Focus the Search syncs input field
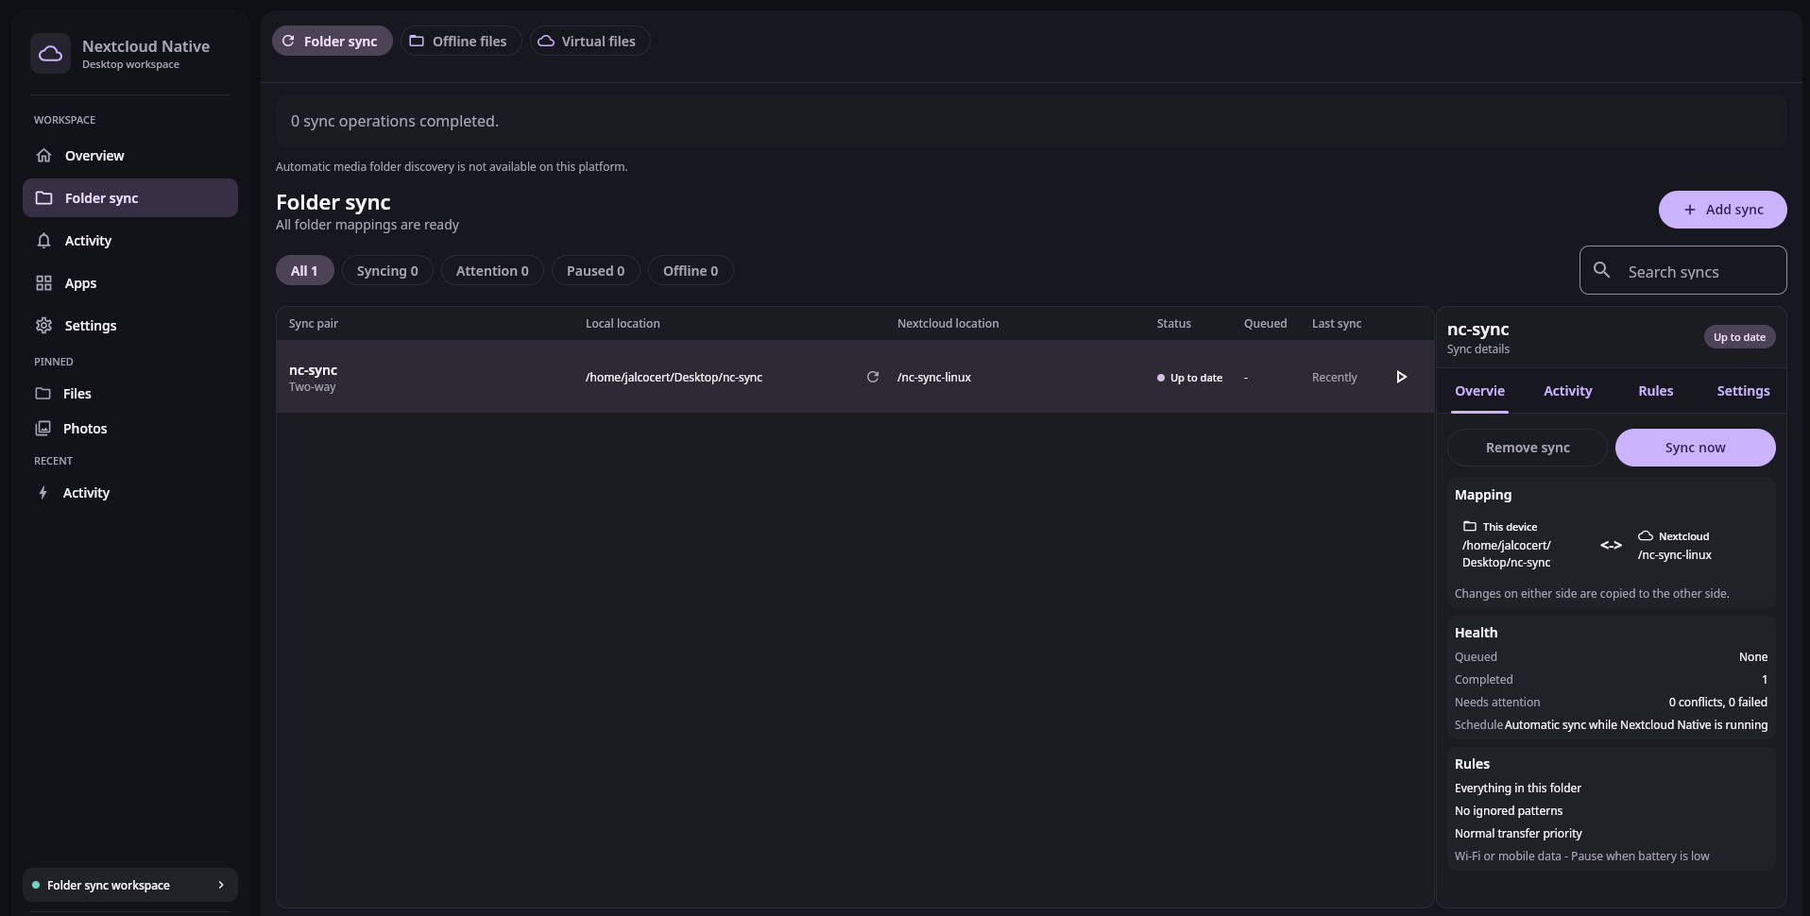 click(x=1682, y=271)
